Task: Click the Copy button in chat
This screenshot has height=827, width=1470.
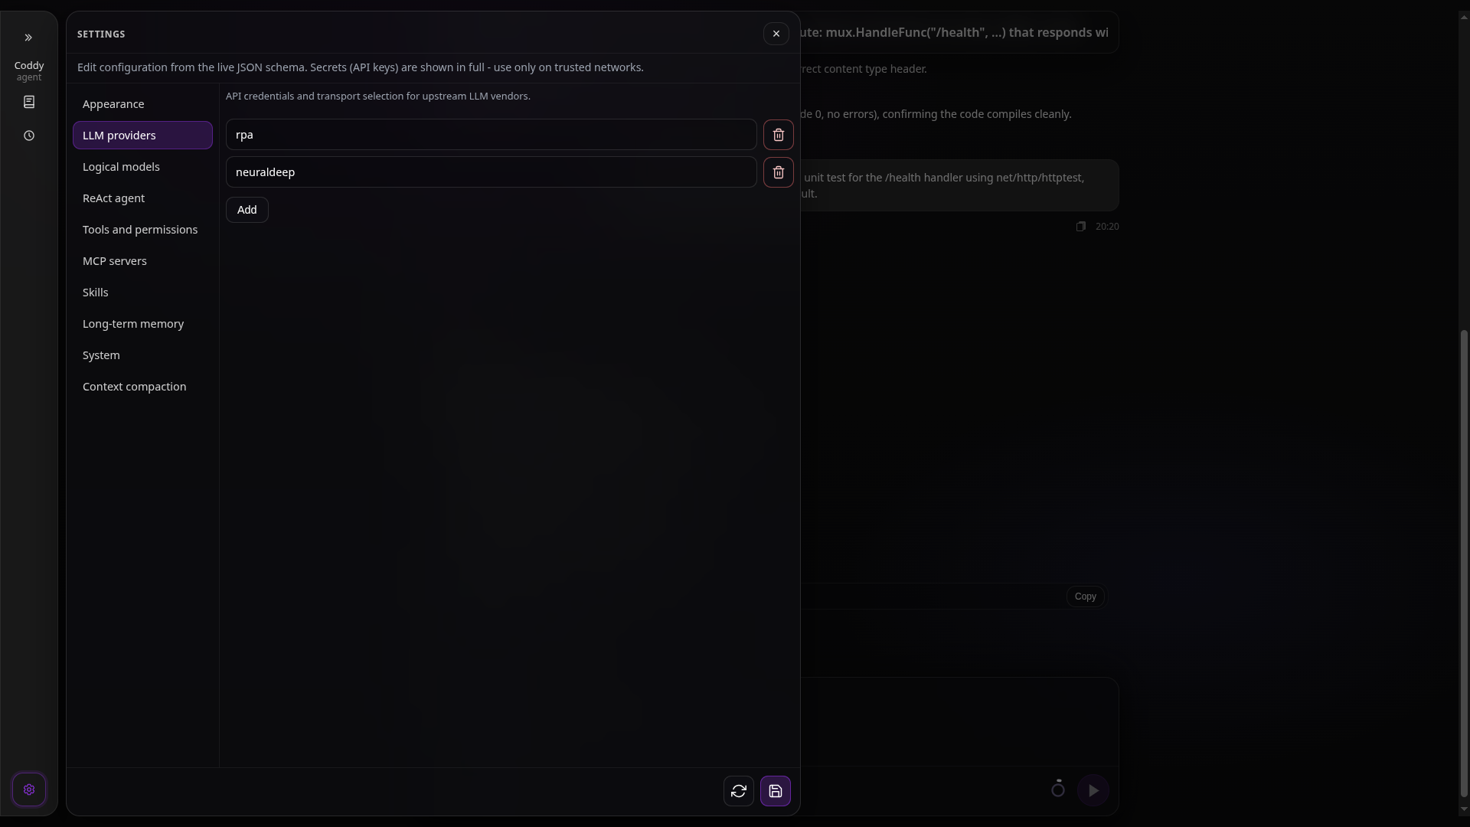Action: click(1085, 597)
